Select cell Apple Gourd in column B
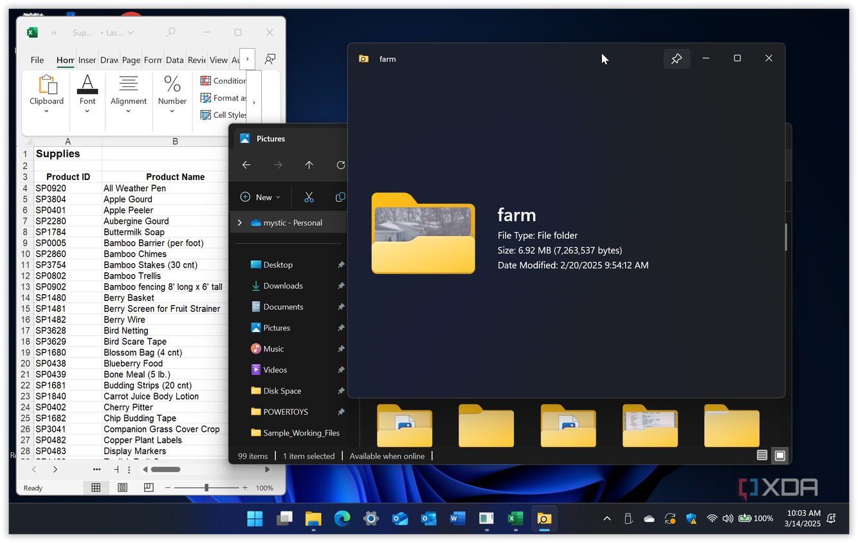 click(x=165, y=199)
